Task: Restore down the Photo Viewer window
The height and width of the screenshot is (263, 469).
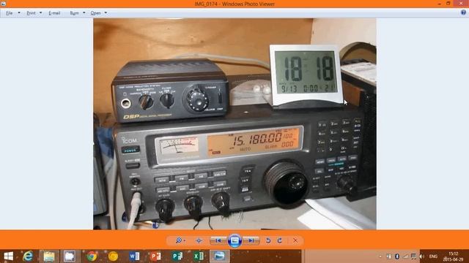Action: click(x=448, y=4)
